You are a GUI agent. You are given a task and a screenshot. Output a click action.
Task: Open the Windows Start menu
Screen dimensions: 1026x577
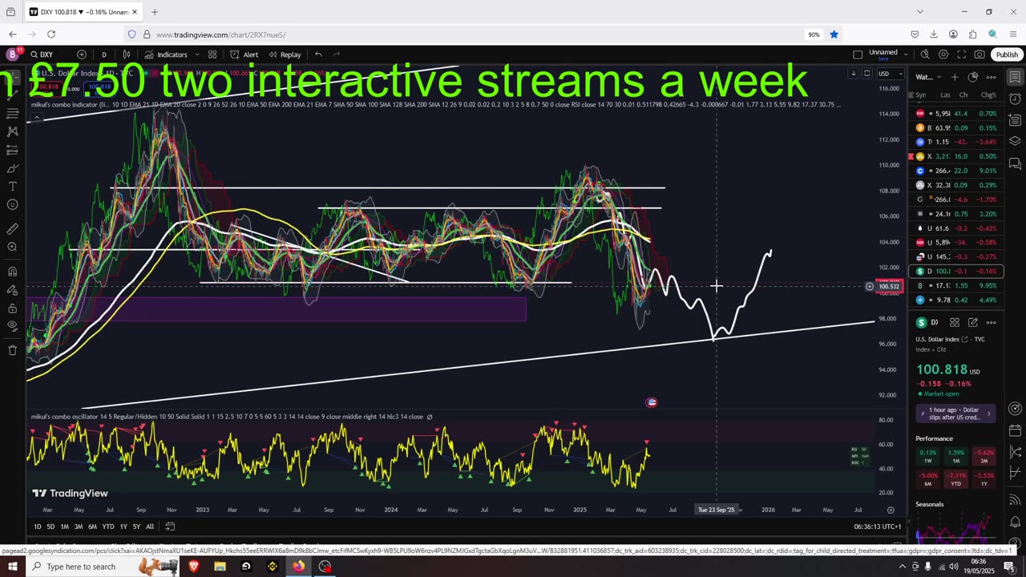[x=12, y=567]
